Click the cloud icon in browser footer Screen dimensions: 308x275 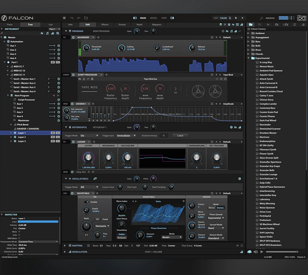[x=249, y=252]
